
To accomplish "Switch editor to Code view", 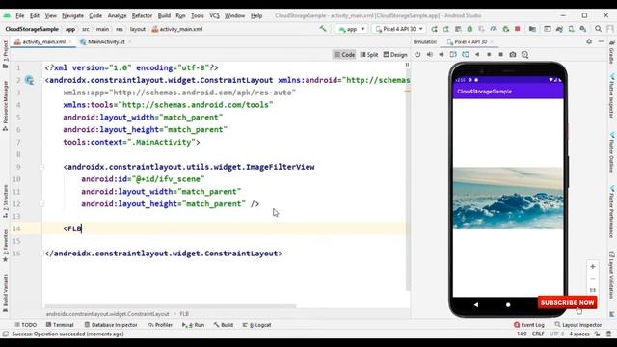I will [x=344, y=54].
